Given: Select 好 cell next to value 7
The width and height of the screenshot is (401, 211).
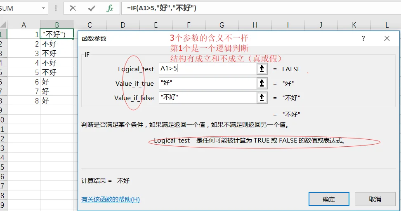Looking at the screenshot, I should [57, 91].
